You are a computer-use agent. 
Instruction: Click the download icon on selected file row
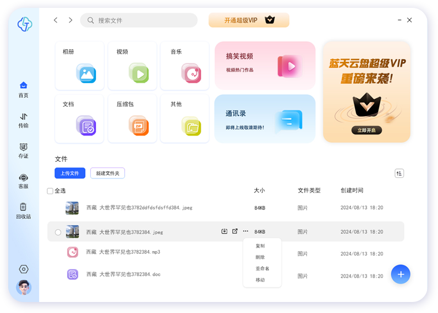click(x=224, y=231)
